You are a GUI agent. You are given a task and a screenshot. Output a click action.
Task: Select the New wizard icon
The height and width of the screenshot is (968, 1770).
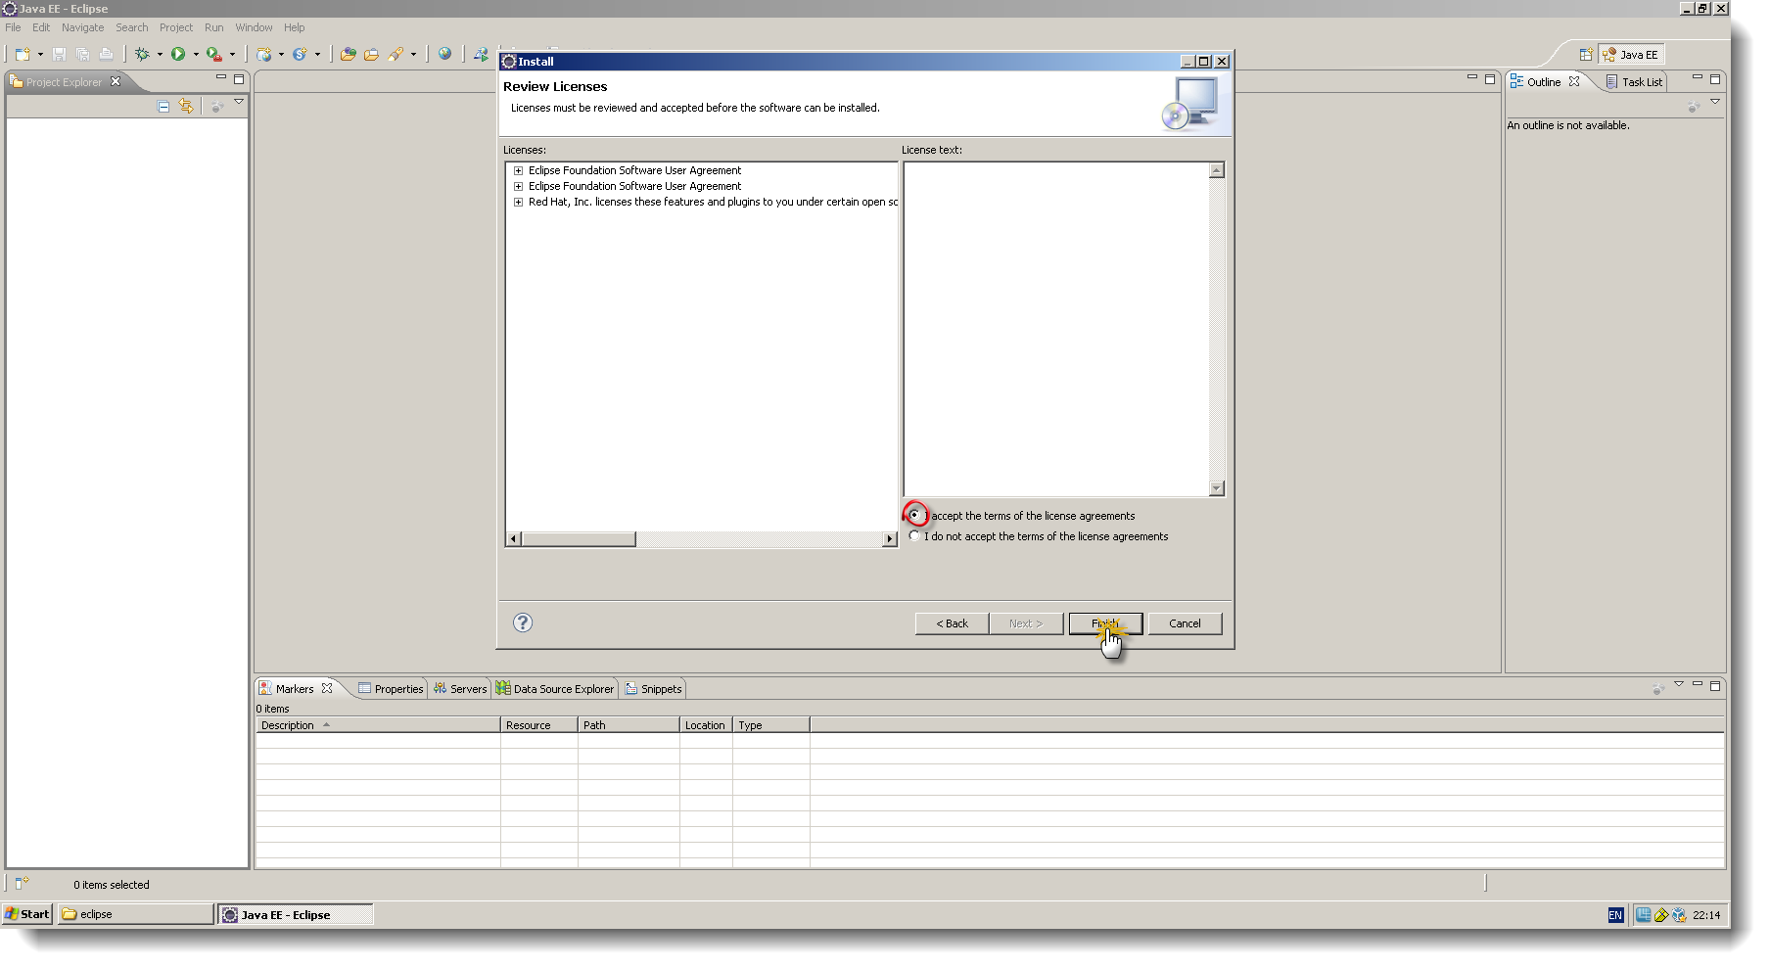point(22,54)
